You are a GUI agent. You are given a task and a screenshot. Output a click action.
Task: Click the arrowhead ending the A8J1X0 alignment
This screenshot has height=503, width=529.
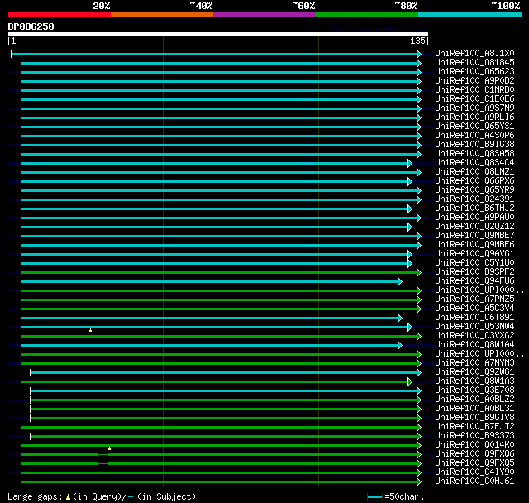pos(419,54)
